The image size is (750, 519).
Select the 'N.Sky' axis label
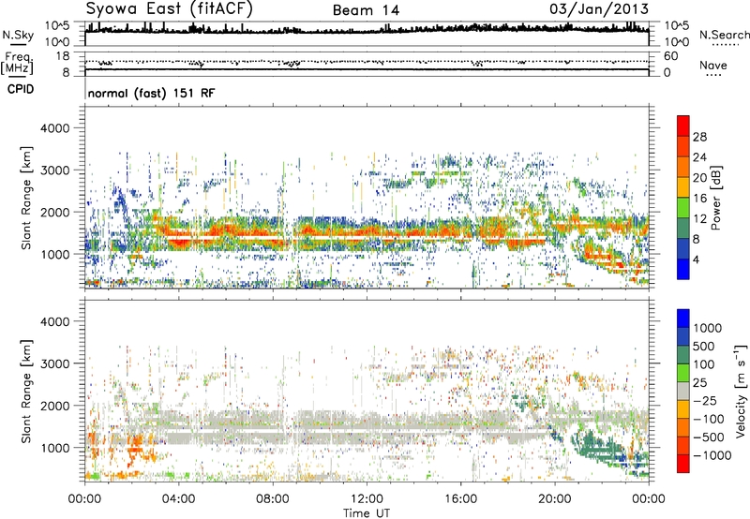coord(18,35)
